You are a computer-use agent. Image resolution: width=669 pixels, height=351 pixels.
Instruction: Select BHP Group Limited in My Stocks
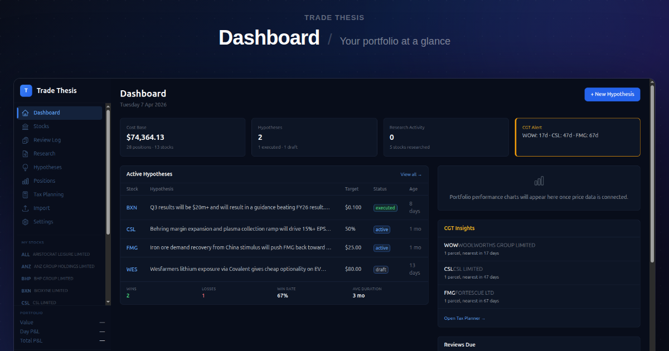(60, 279)
